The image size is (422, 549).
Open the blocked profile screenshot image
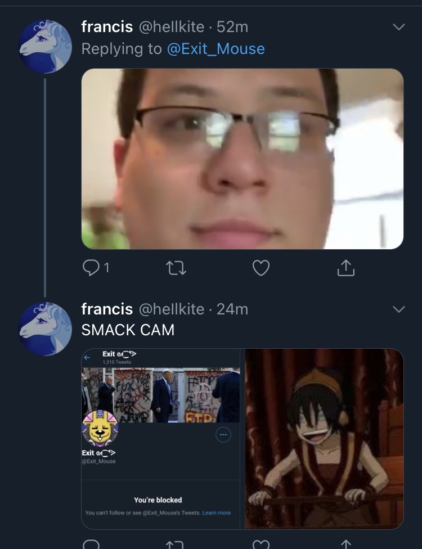coord(161,439)
